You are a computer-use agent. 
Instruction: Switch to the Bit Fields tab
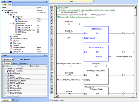click(x=23, y=63)
